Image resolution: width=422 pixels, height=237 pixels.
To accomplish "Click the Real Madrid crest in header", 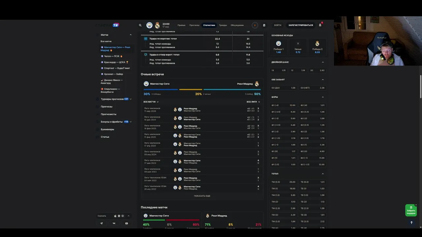I will [157, 25].
